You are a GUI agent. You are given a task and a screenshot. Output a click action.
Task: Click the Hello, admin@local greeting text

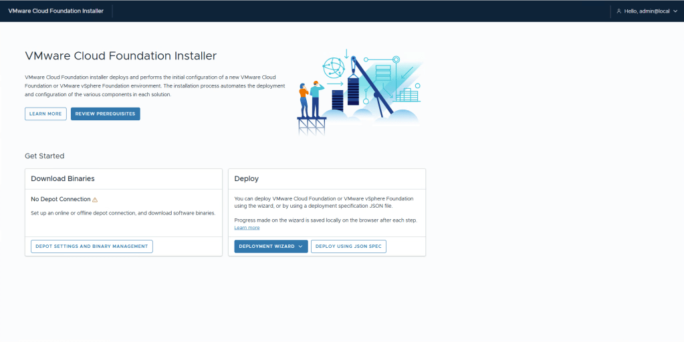647,11
